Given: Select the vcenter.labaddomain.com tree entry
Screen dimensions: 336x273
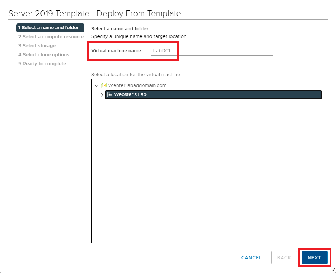Looking at the screenshot, I should (x=137, y=85).
